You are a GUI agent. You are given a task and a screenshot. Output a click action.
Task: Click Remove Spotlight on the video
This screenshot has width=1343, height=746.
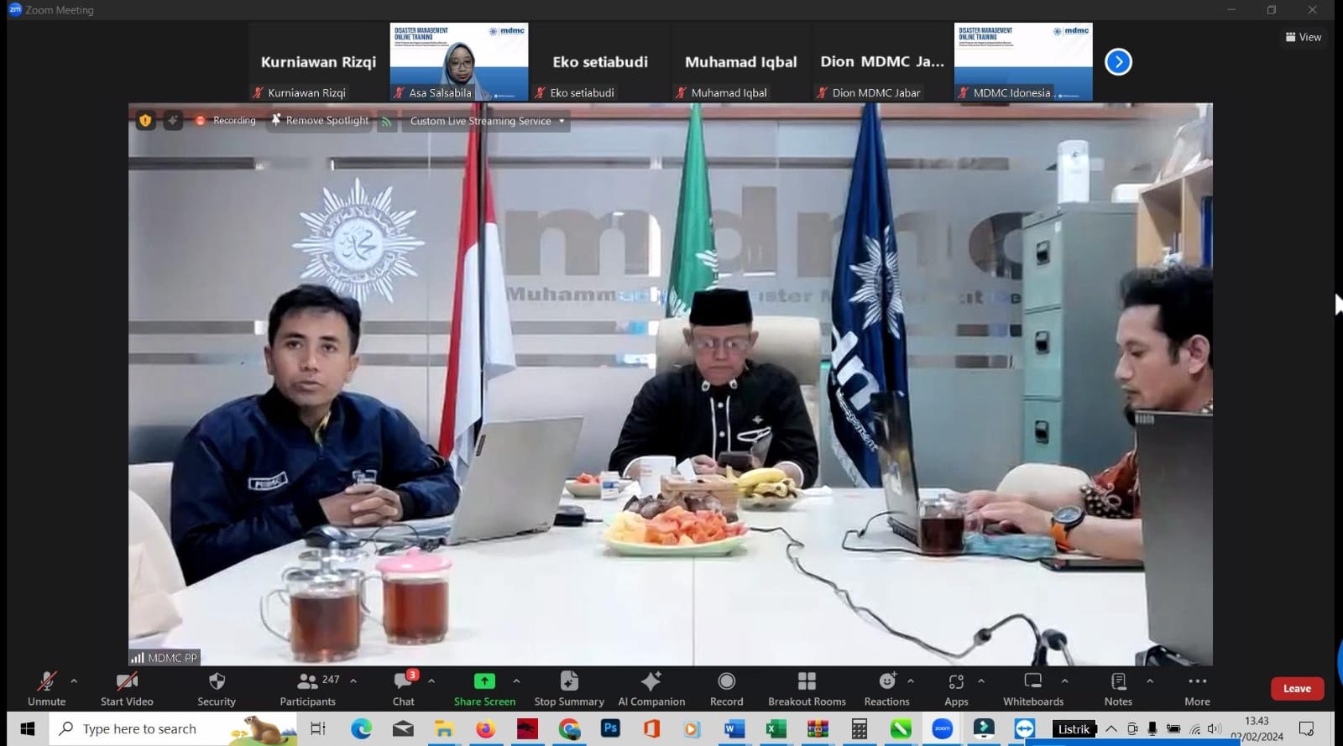point(320,121)
